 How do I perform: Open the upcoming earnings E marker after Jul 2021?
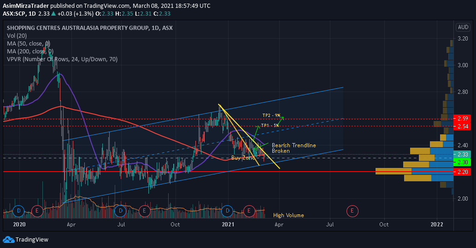tap(352, 211)
